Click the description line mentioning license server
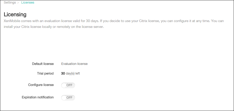234x111 pixels. point(54,27)
